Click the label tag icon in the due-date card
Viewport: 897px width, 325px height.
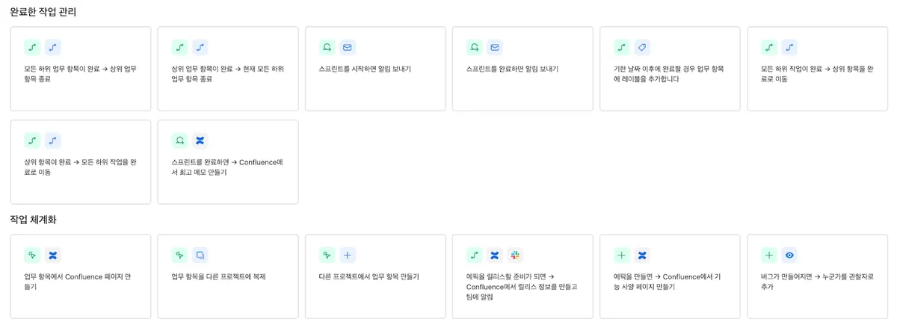click(642, 47)
